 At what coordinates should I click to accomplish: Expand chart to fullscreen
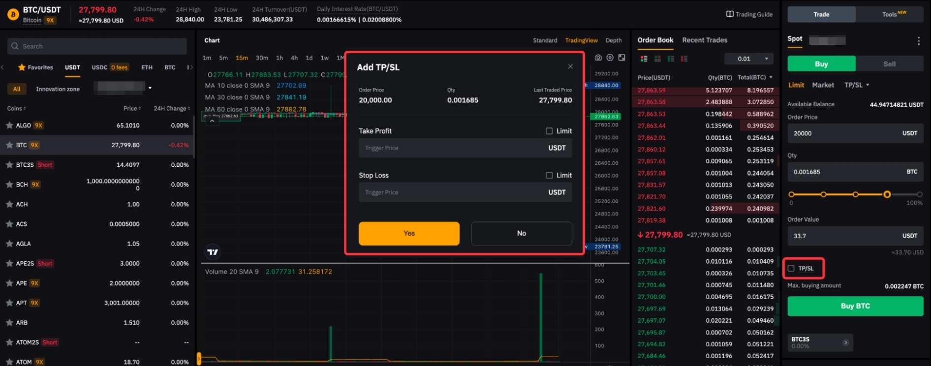click(621, 58)
